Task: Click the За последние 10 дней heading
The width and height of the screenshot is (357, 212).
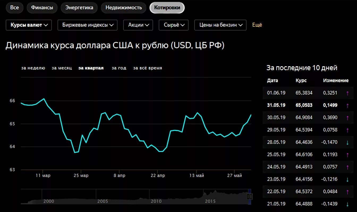Action: (302, 68)
